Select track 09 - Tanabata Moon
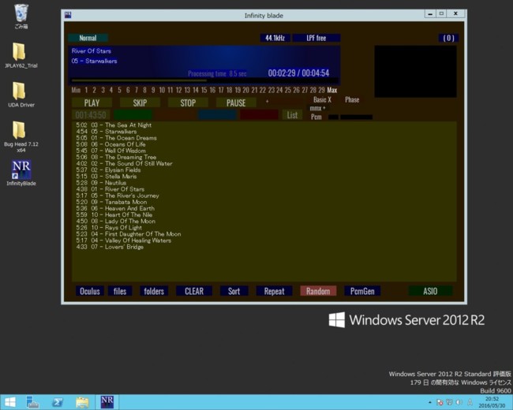Viewport: 513px width, 410px height. (x=111, y=202)
